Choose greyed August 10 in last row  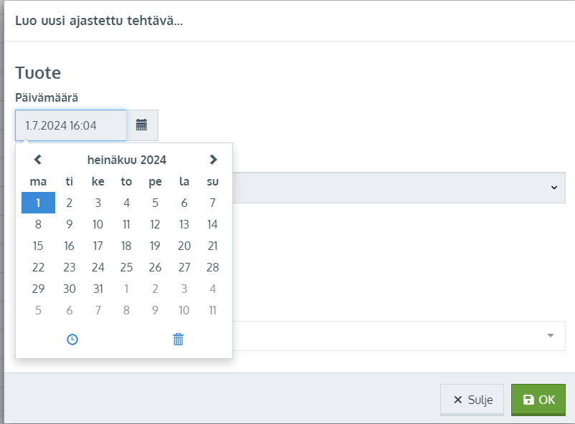pyautogui.click(x=184, y=311)
